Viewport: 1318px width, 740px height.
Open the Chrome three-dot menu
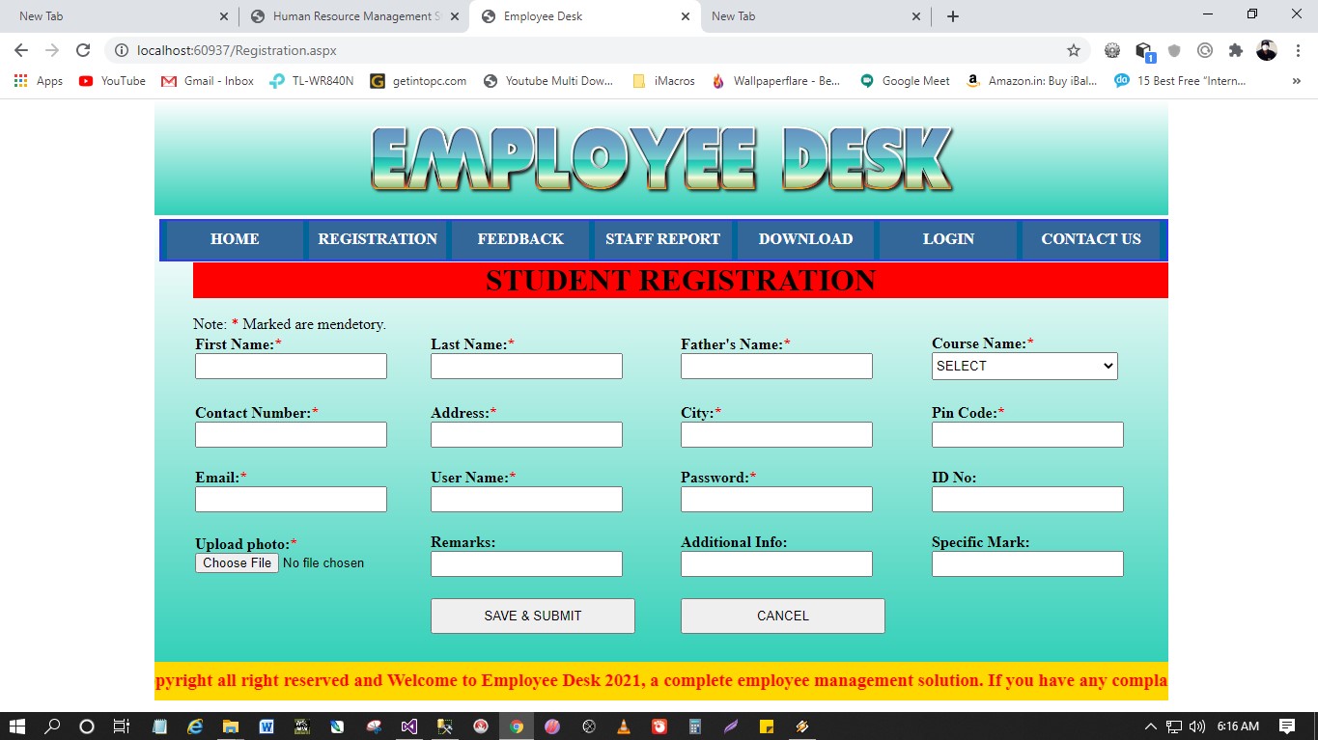coord(1297,50)
